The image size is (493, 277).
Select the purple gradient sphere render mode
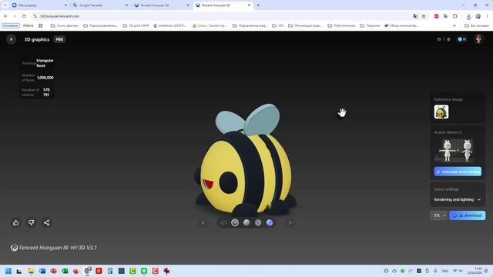point(270,222)
